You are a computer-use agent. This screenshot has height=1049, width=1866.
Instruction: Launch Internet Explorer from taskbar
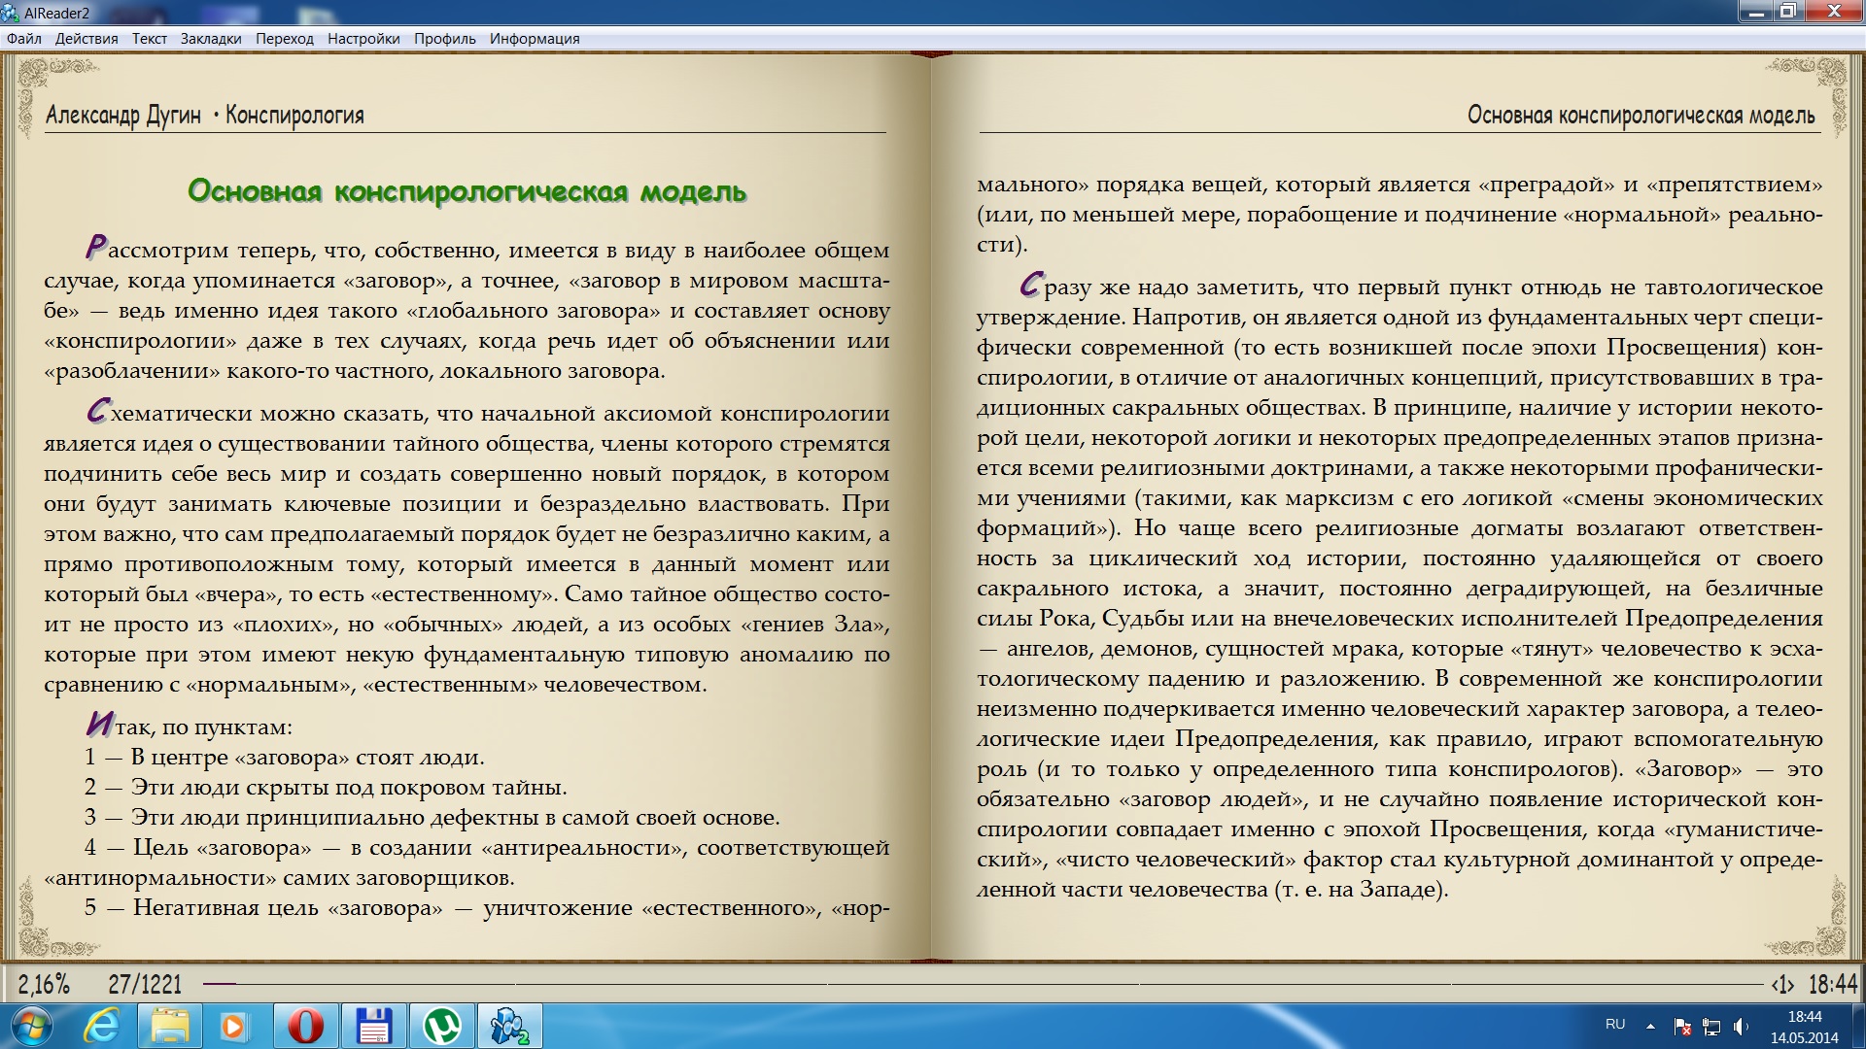pos(101,1026)
